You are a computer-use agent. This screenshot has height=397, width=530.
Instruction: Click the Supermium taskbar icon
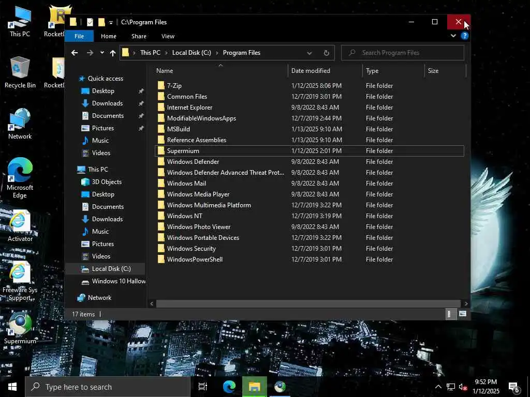(x=280, y=387)
